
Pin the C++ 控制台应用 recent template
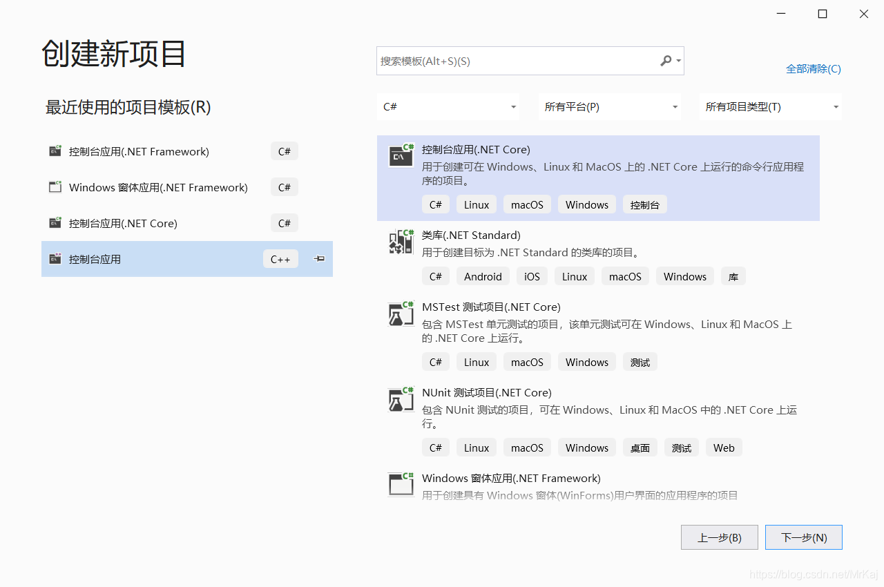click(x=319, y=259)
